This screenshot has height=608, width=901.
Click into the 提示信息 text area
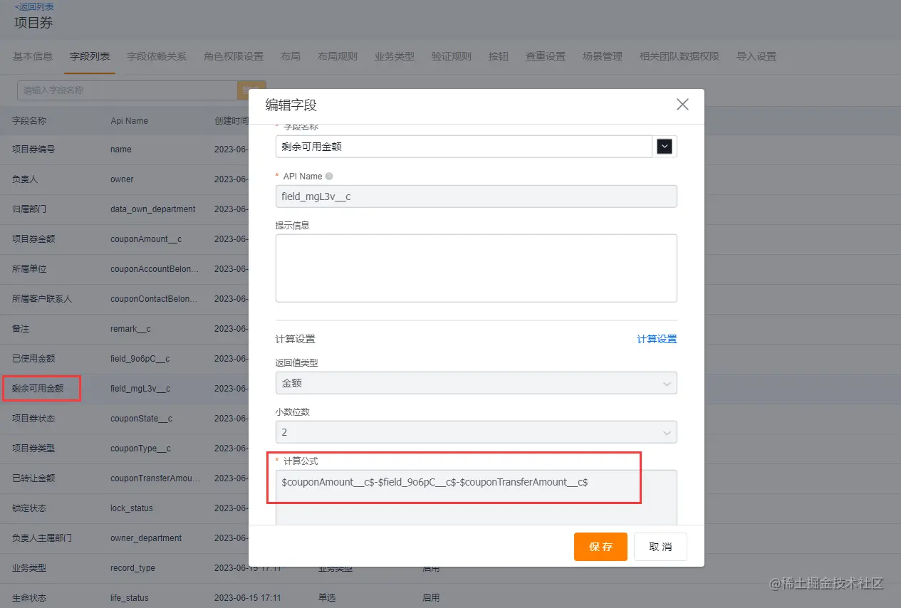pyautogui.click(x=476, y=268)
